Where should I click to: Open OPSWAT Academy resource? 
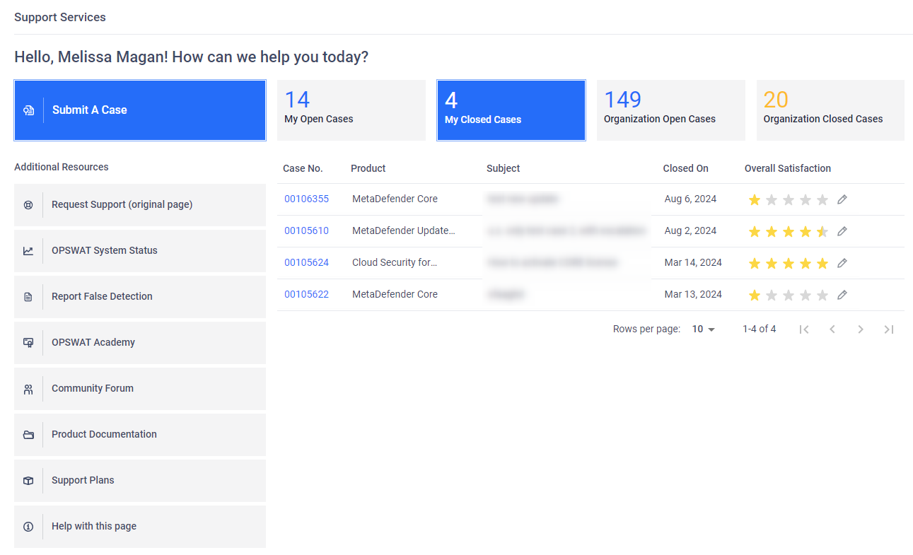pos(140,343)
